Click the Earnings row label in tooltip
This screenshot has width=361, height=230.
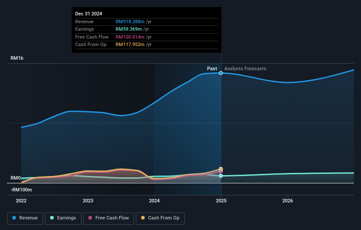point(84,29)
